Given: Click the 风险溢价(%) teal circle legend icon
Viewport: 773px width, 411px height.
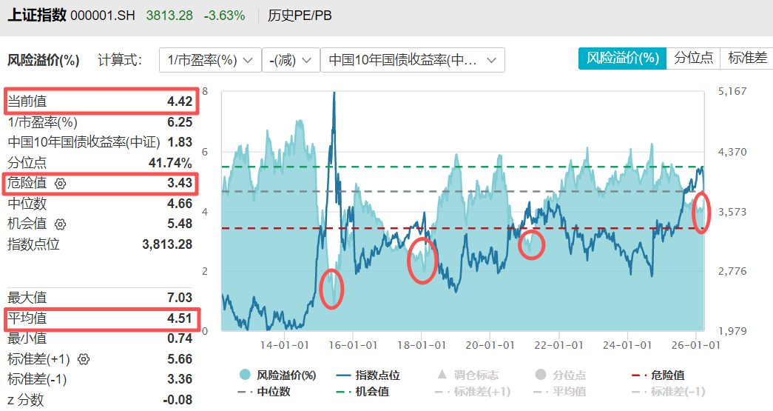Looking at the screenshot, I should (245, 375).
